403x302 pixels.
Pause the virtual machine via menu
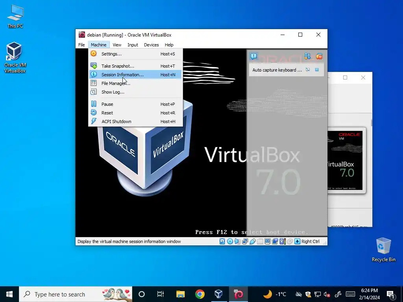coord(135,104)
